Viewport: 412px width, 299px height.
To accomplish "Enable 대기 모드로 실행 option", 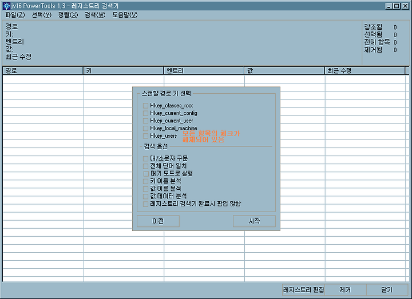I will pyautogui.click(x=145, y=174).
